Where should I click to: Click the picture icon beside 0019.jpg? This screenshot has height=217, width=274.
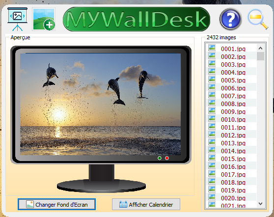pos(212,189)
